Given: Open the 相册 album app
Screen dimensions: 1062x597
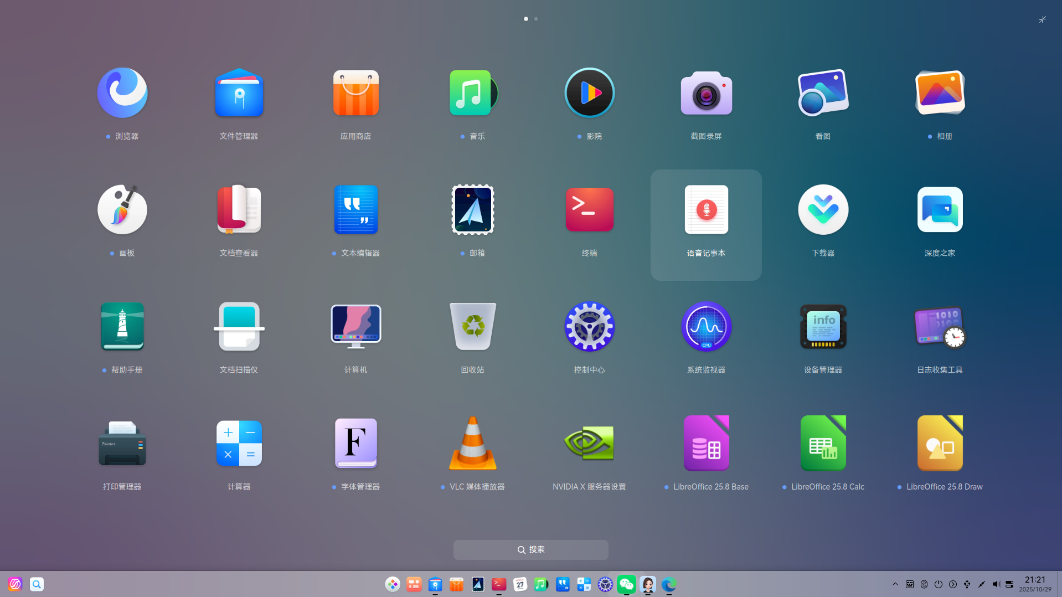Looking at the screenshot, I should click(940, 93).
